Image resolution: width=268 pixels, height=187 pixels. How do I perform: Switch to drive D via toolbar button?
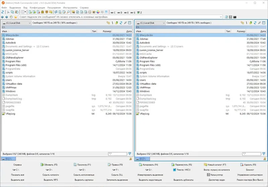pos(120,12)
